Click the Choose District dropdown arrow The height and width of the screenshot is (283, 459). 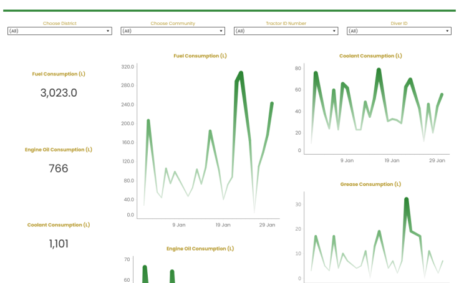click(108, 31)
